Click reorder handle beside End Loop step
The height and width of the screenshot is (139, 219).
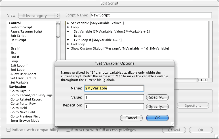coord(68,44)
